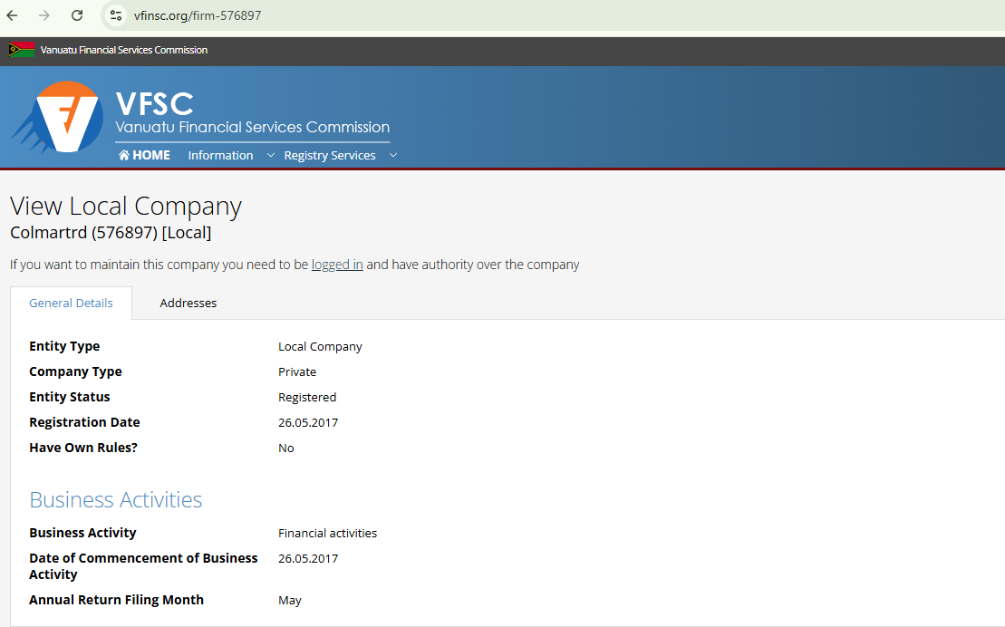Expand the Information menu chevron
This screenshot has width=1005, height=627.
(270, 155)
